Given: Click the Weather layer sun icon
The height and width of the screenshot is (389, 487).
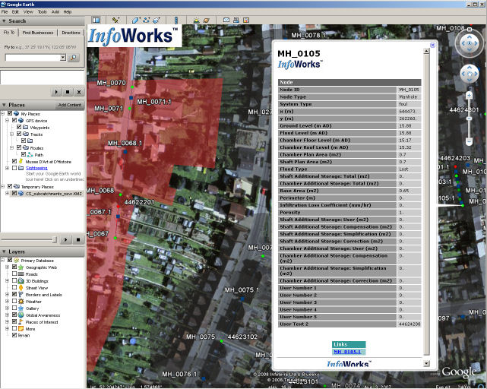Looking at the screenshot, I should click(21, 302).
